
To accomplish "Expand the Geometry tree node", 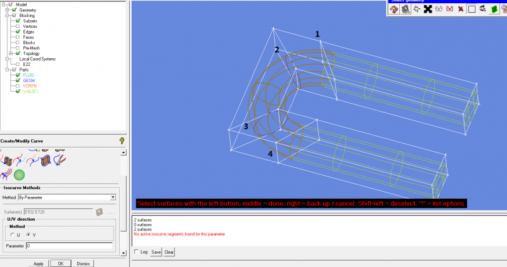I will (x=7, y=10).
